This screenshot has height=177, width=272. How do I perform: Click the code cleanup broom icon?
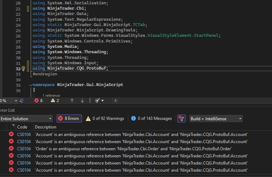(x=97, y=101)
